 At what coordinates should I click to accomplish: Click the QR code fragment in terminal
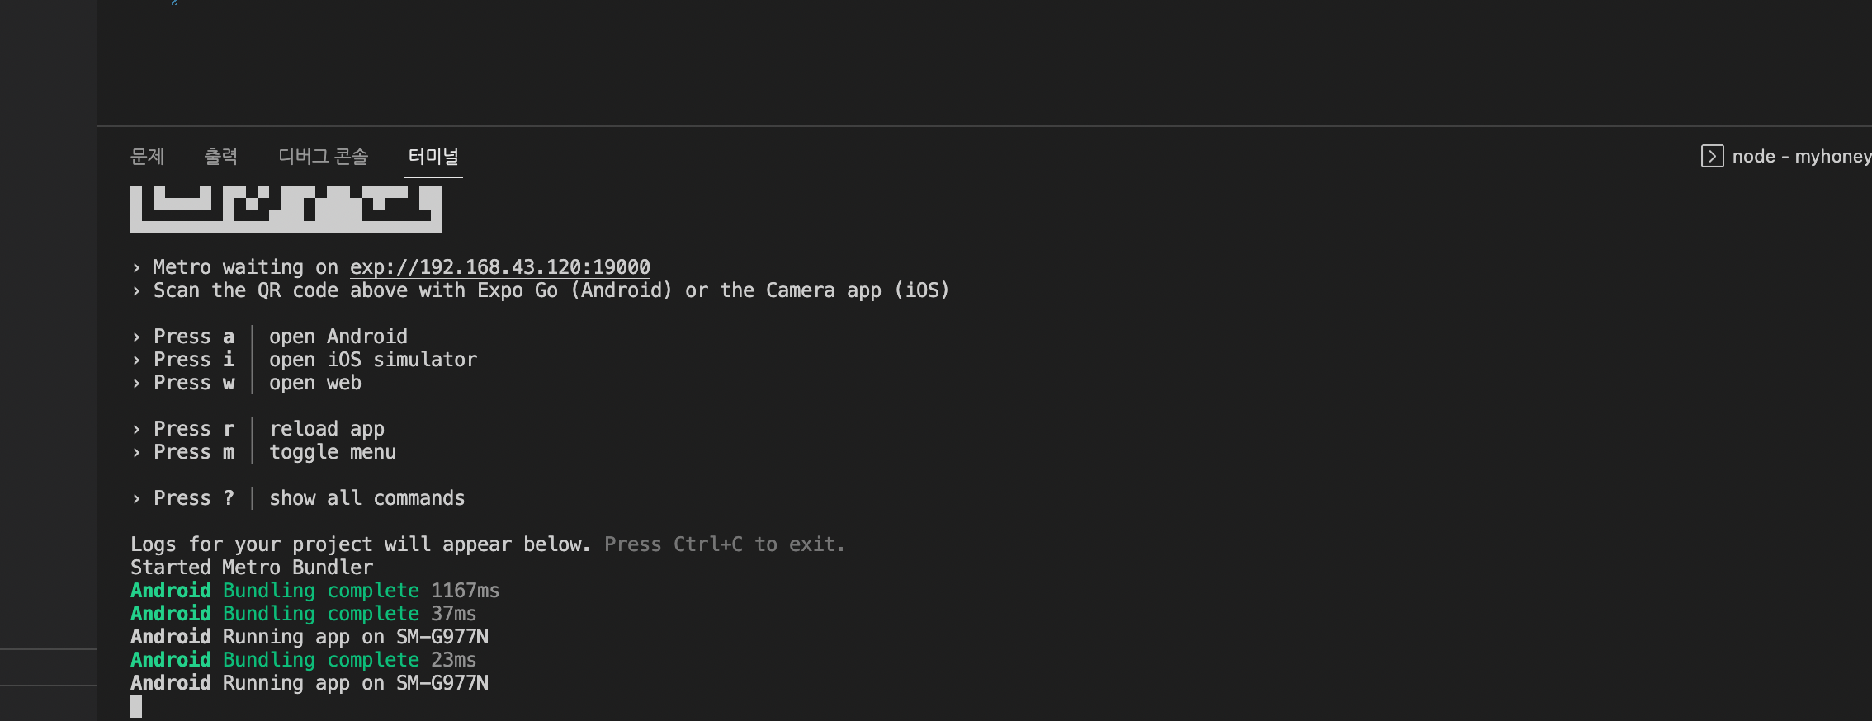click(x=286, y=209)
